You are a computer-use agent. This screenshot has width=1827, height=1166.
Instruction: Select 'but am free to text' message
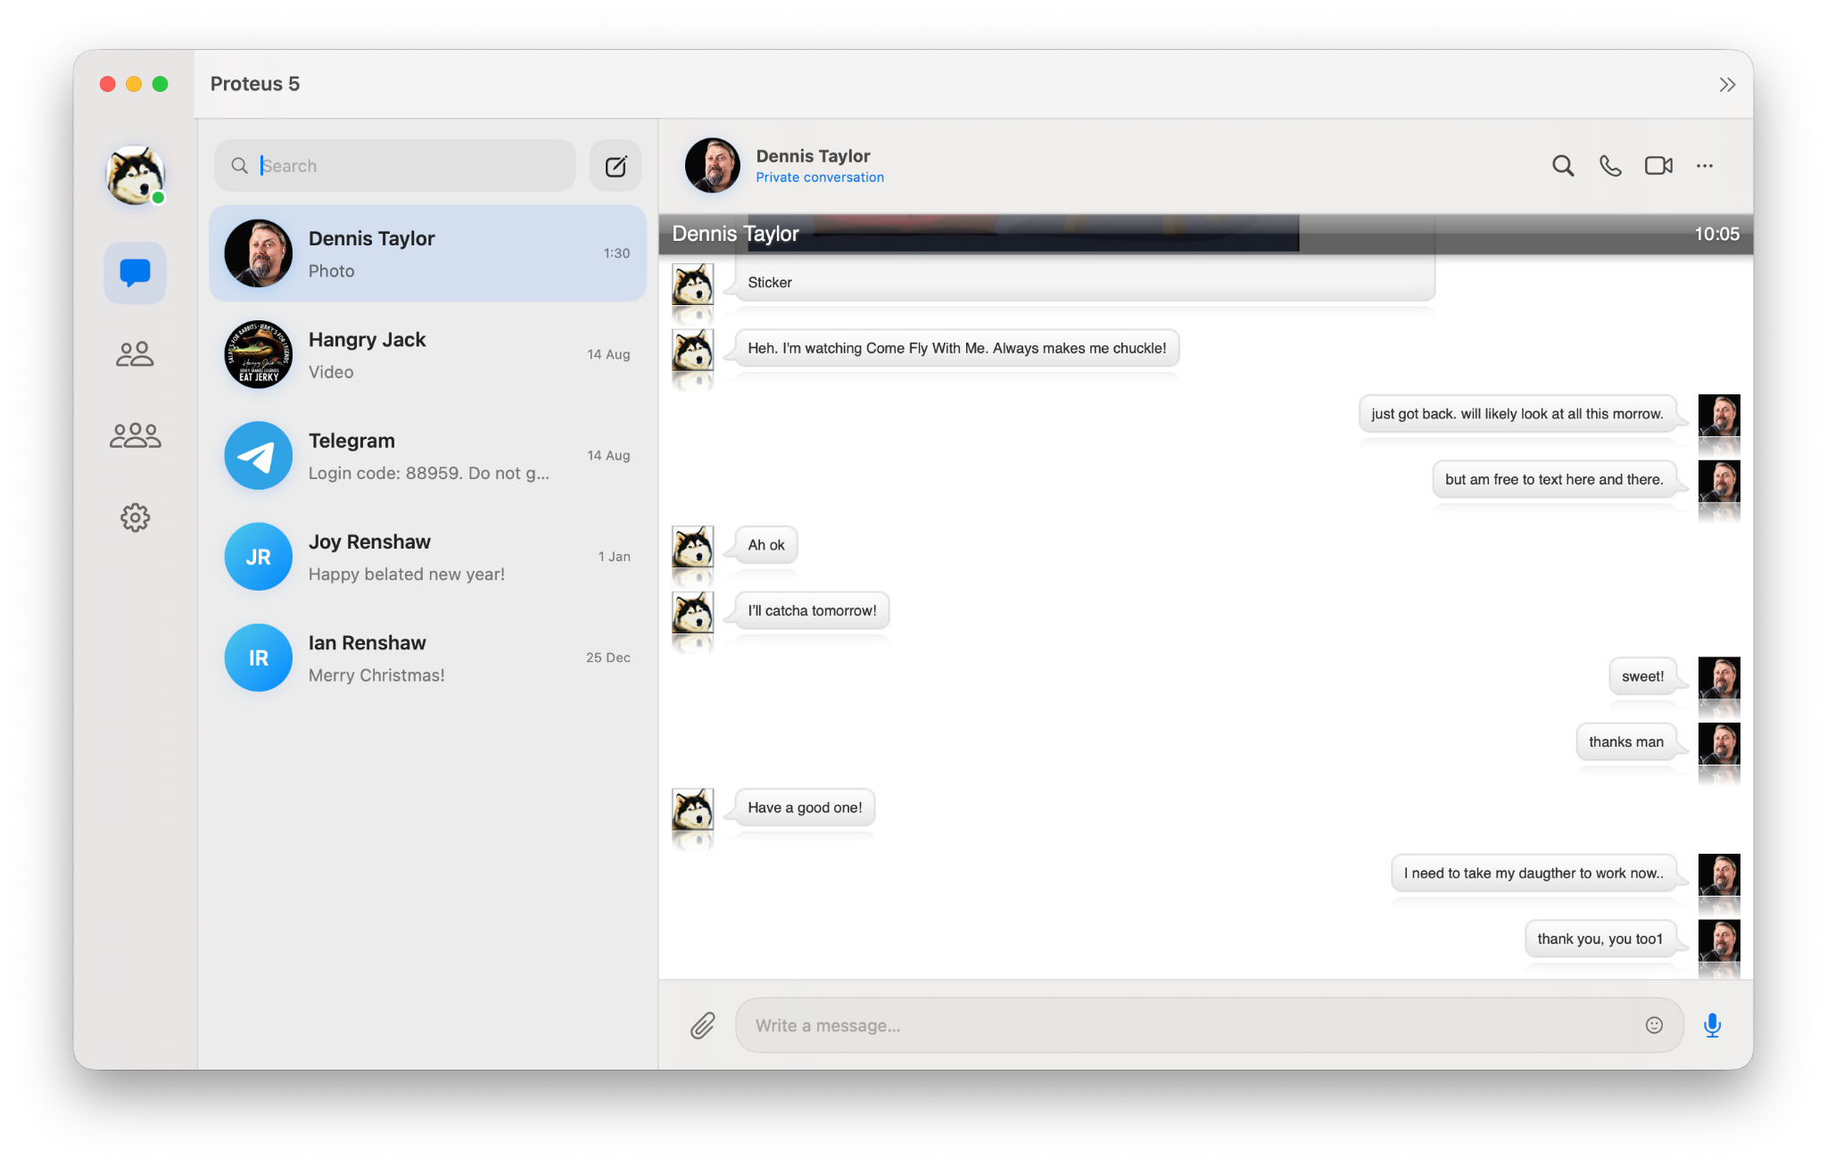tap(1554, 479)
